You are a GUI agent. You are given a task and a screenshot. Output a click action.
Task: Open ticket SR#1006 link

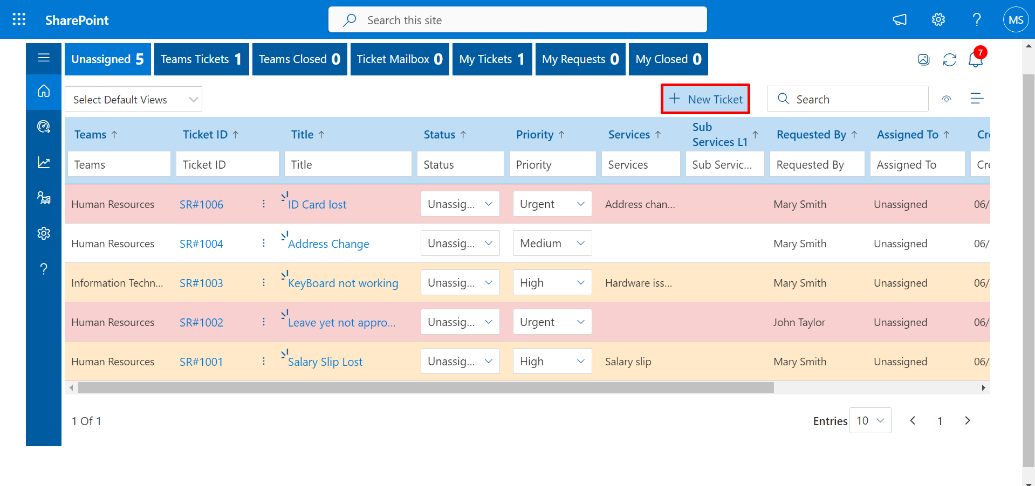pyautogui.click(x=201, y=204)
